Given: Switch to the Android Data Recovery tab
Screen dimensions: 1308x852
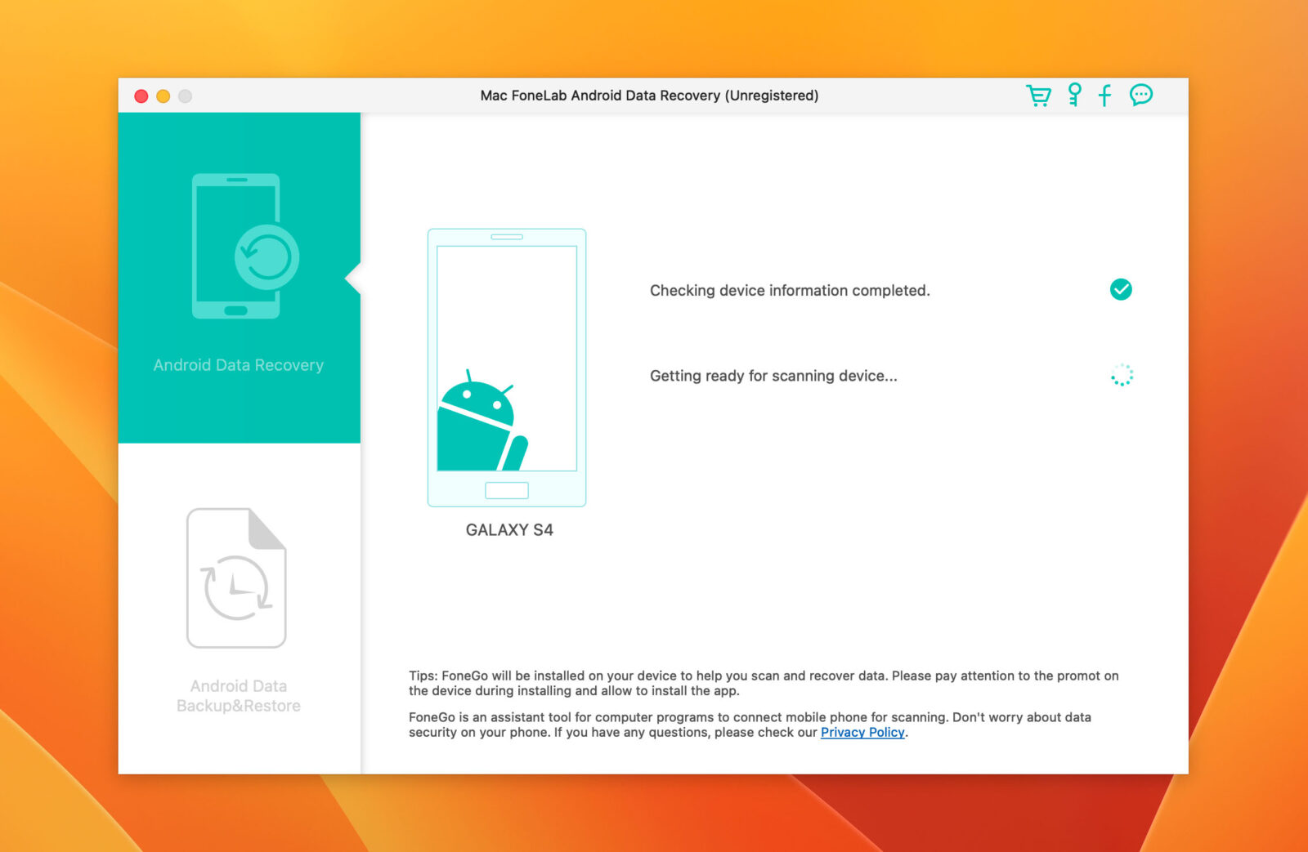Looking at the screenshot, I should coord(238,365).
